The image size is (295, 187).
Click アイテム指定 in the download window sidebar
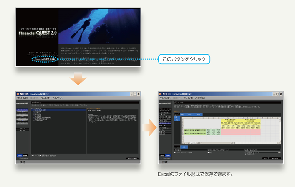click(165, 119)
